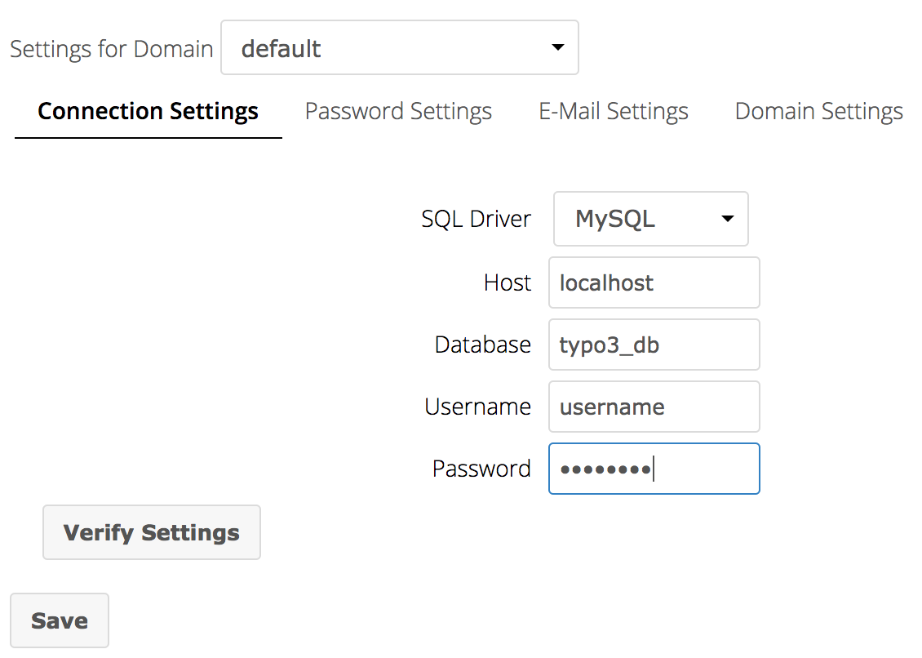Click the Save button
This screenshot has height=658, width=922.
[x=60, y=620]
